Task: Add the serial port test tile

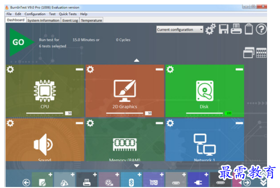Action: tap(176, 180)
